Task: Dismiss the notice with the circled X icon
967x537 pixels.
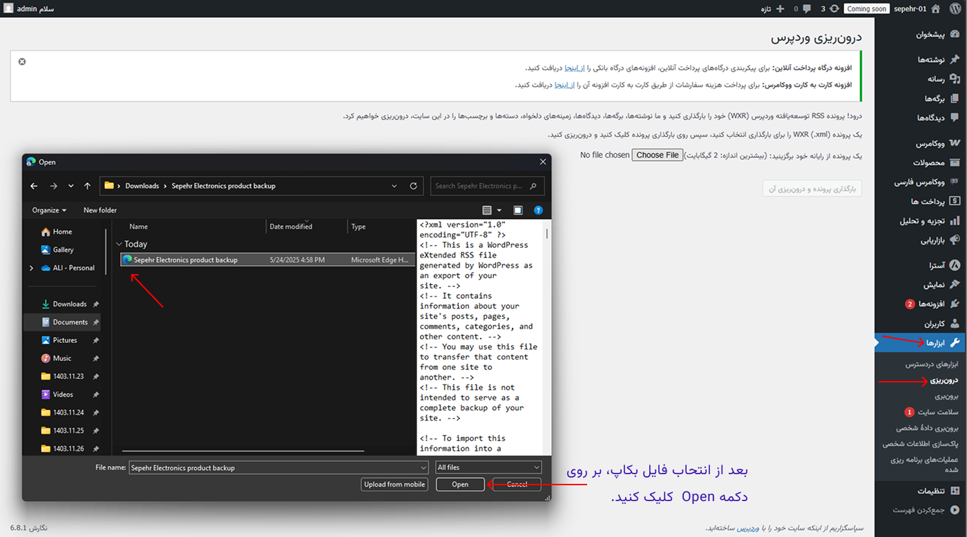Action: coord(22,61)
